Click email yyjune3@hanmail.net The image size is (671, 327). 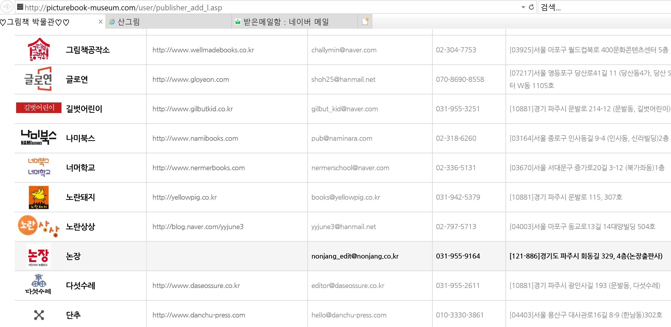[344, 227]
